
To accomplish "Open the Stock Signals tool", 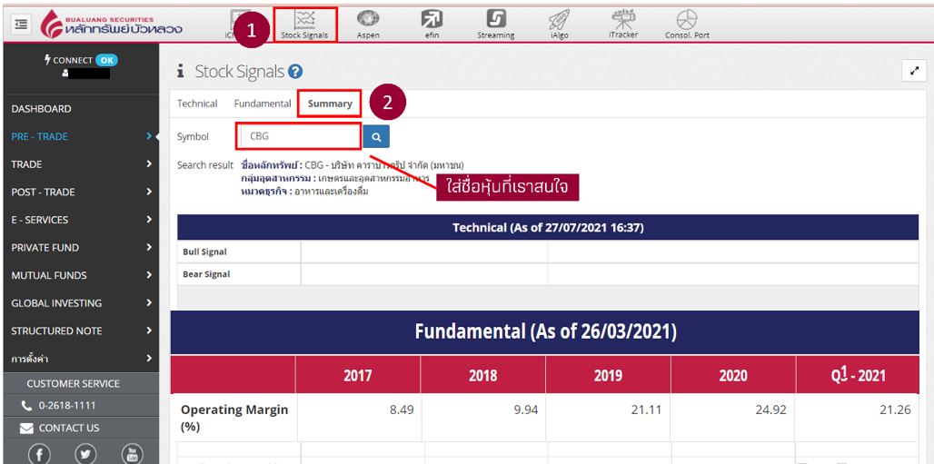I will point(304,23).
